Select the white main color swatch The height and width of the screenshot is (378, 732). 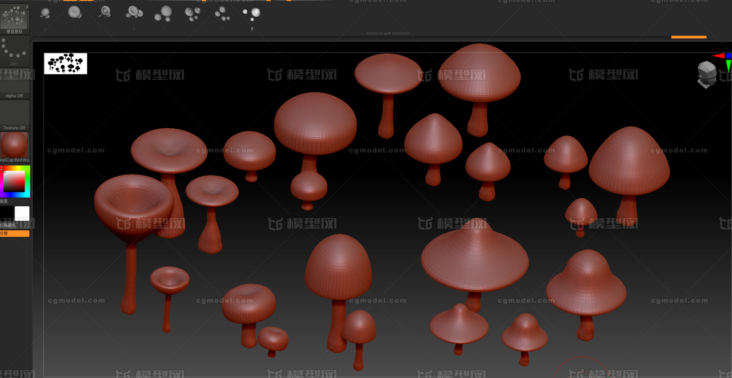click(x=22, y=213)
